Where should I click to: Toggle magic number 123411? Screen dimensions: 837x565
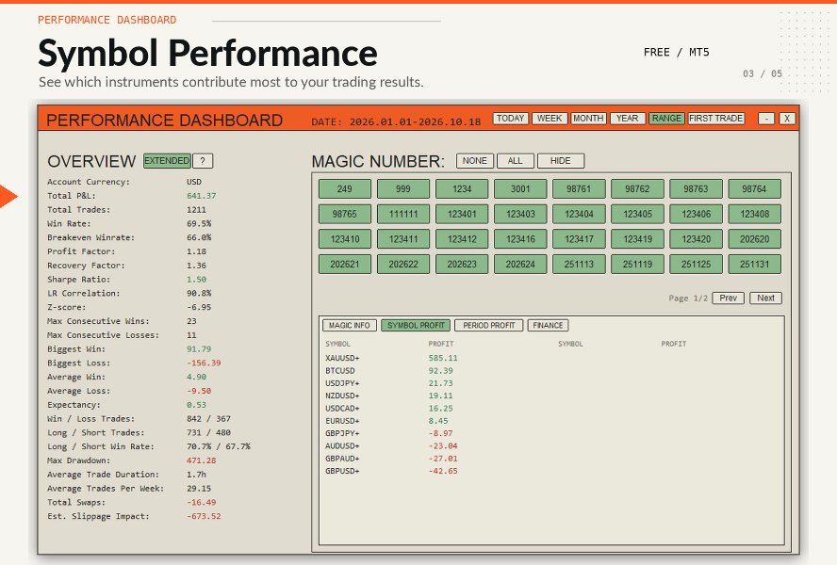pos(403,239)
